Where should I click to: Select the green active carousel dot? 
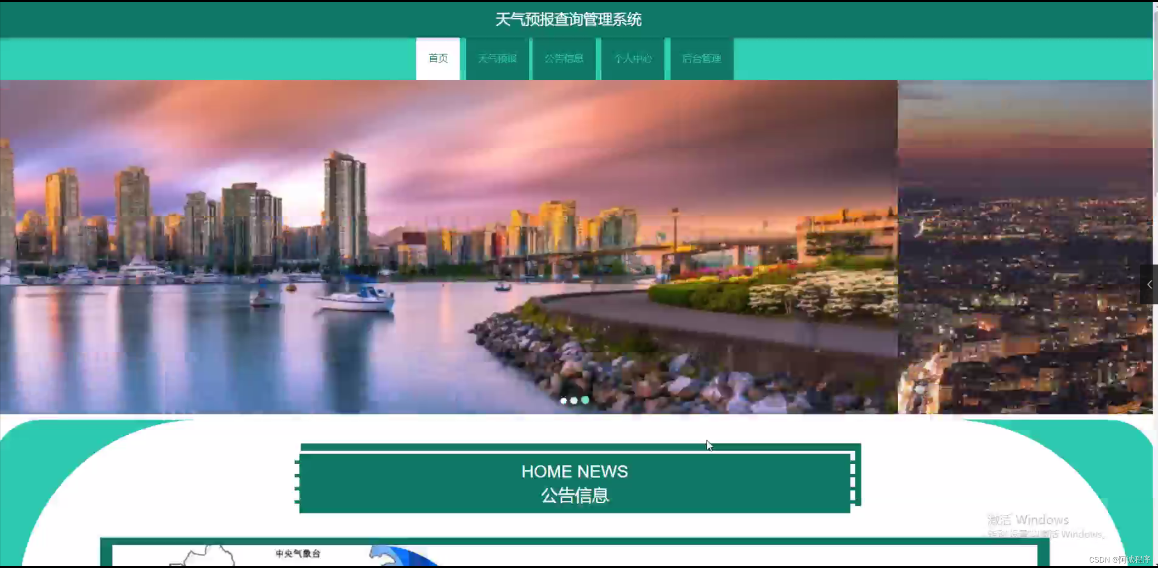[585, 400]
